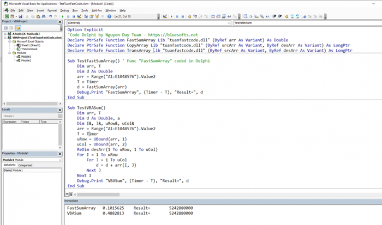The height and width of the screenshot is (225, 382).
Task: Switch to the Categorized properties tab
Action: point(26,164)
